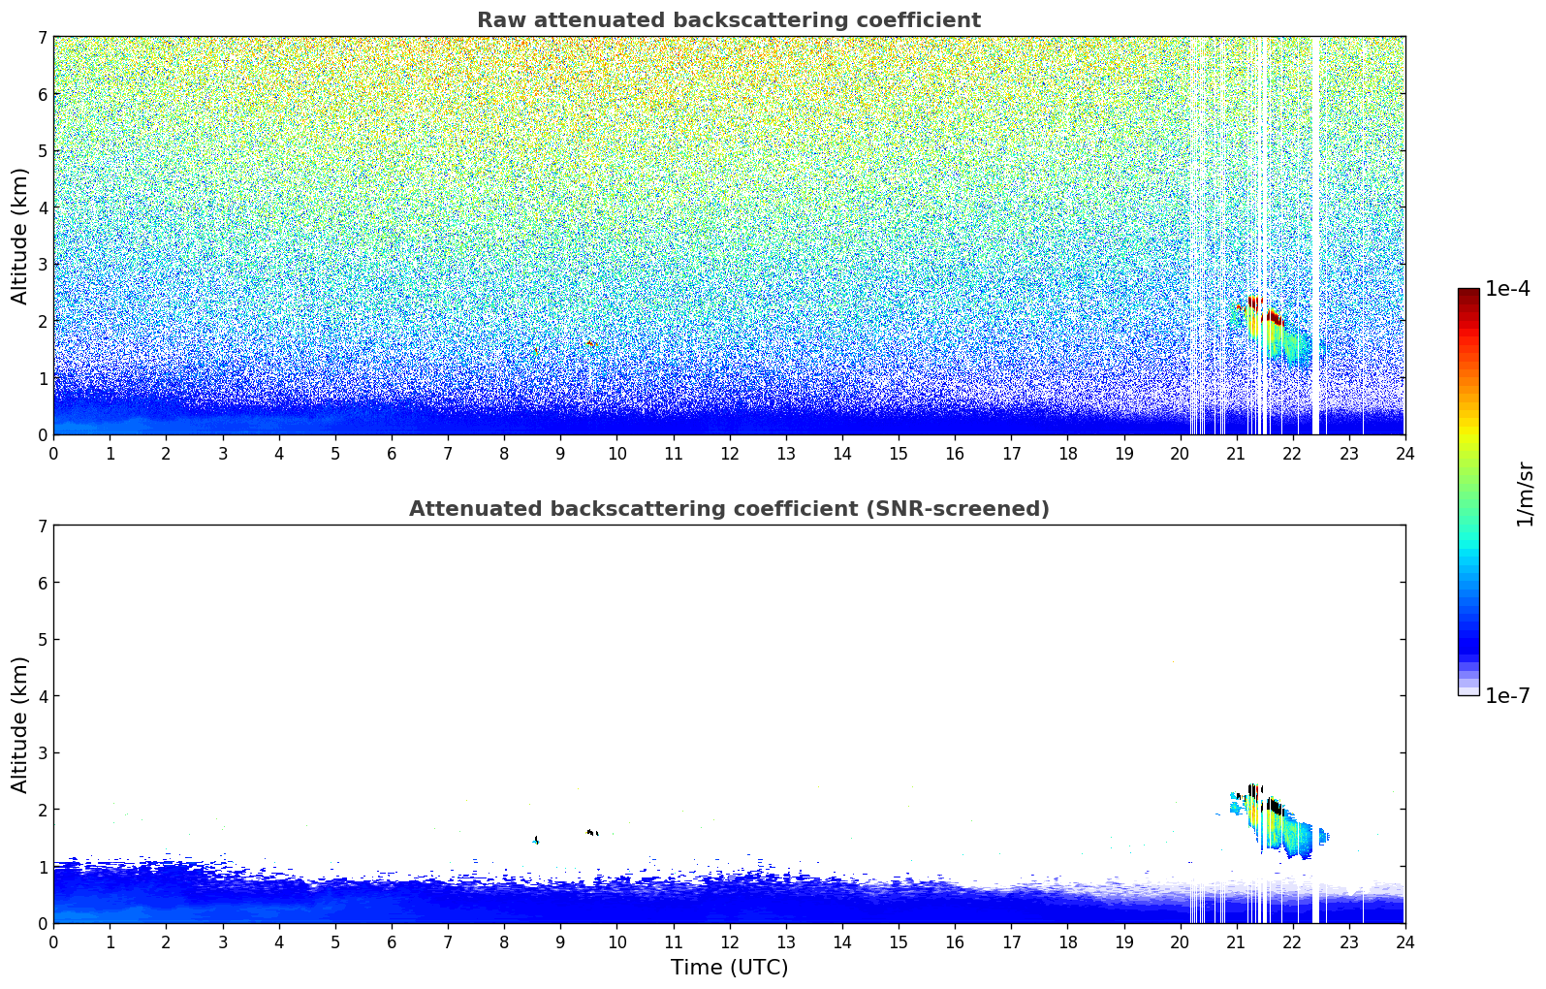1546x989 pixels.
Task: Click the altitude '7' tick label of the SNR-screened plot
Action: 42,526
